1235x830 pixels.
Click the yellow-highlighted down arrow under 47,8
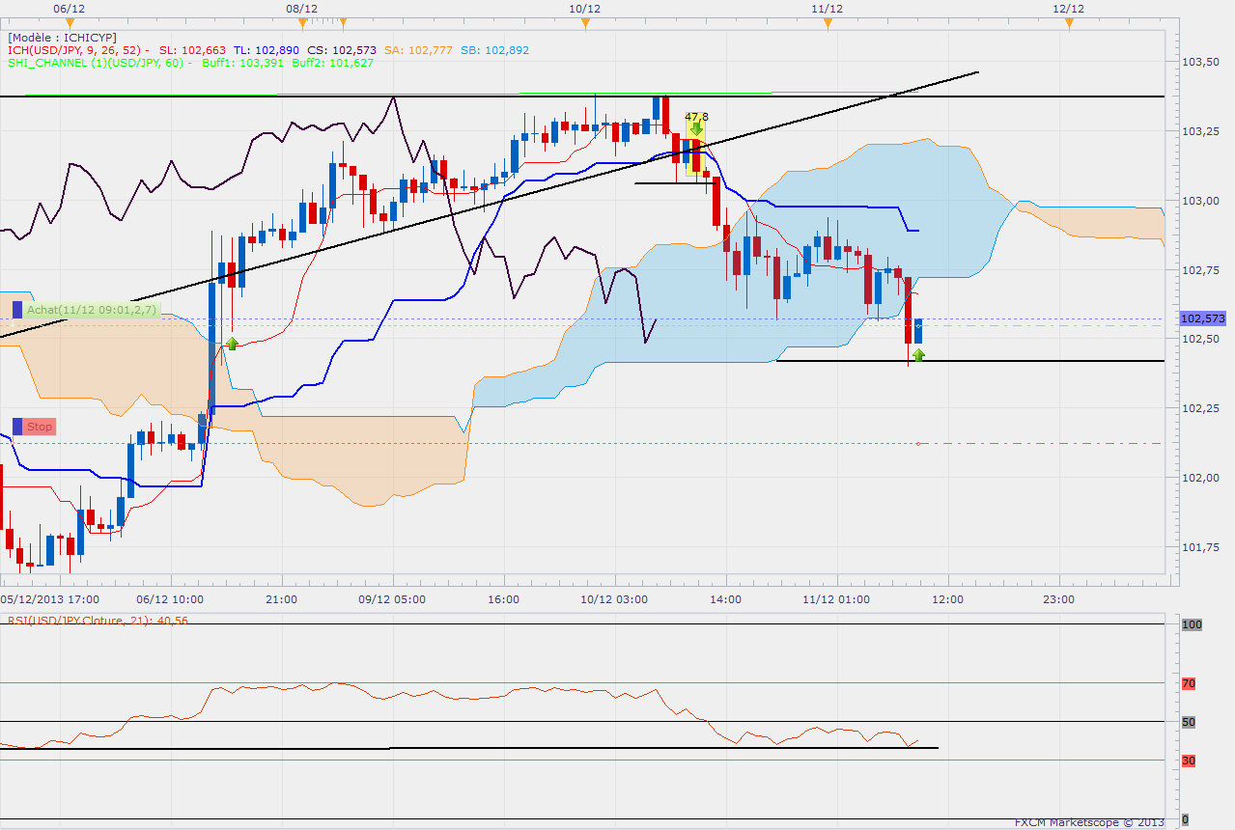pyautogui.click(x=696, y=128)
